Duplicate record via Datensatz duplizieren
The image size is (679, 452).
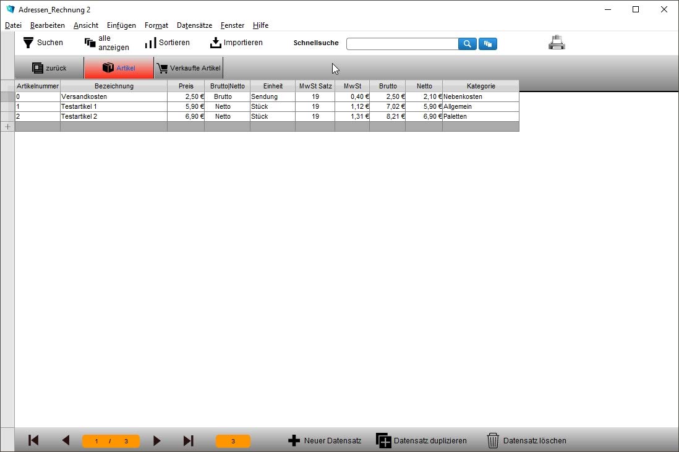[421, 441]
